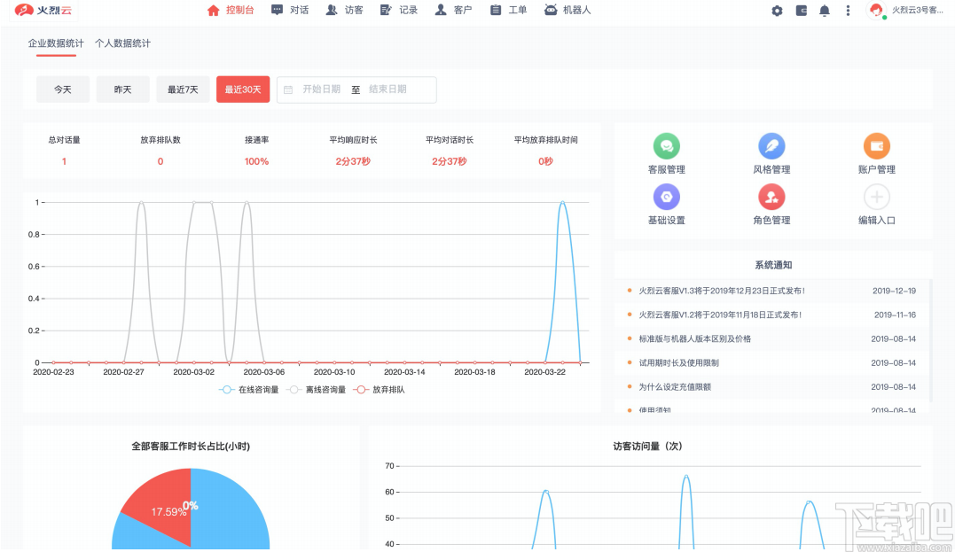This screenshot has width=955, height=552.
Task: Select the 最近30天 range button
Action: 243,89
